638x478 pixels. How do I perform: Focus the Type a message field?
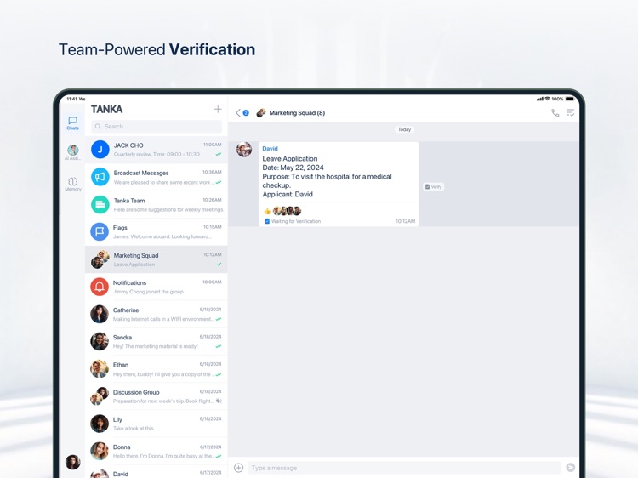tap(404, 468)
